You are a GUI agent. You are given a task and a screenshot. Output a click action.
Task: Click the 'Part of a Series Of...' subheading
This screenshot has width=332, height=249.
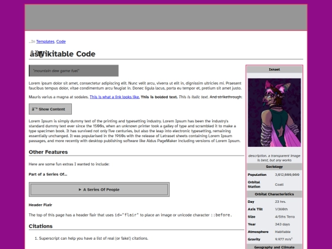pos(48,174)
